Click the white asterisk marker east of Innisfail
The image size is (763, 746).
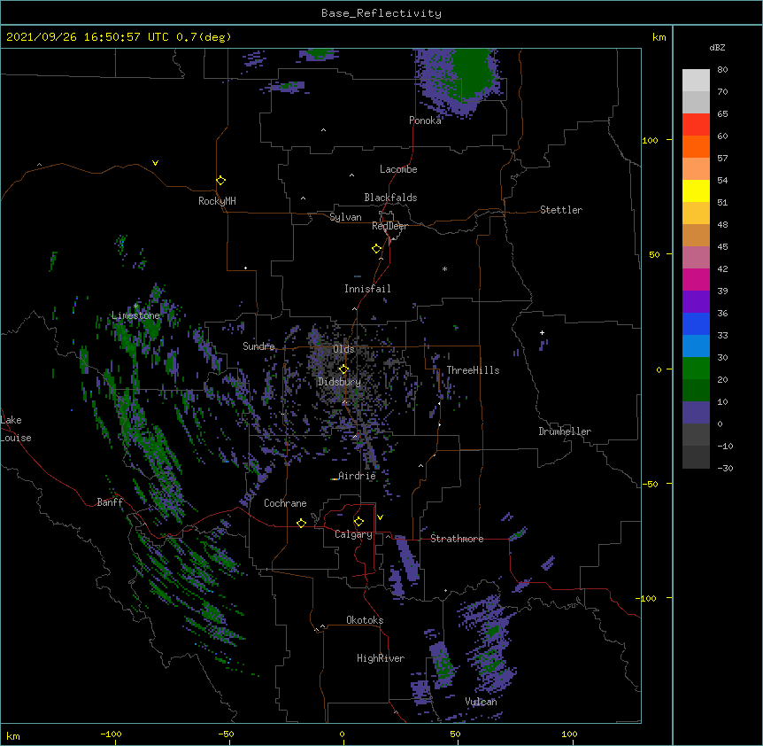coord(444,268)
